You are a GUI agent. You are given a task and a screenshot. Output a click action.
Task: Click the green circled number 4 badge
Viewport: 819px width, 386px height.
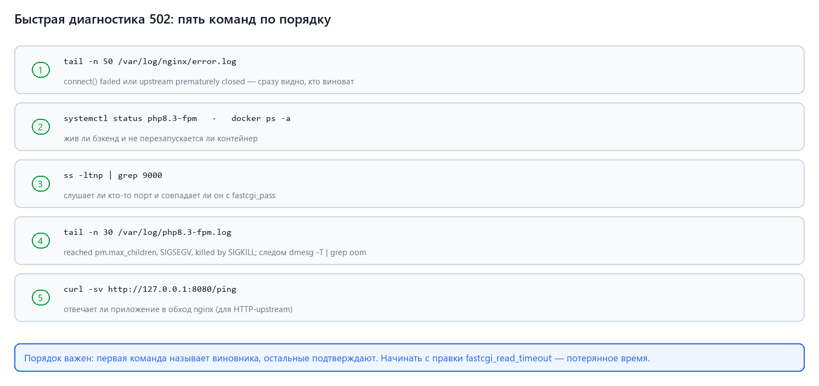[41, 241]
